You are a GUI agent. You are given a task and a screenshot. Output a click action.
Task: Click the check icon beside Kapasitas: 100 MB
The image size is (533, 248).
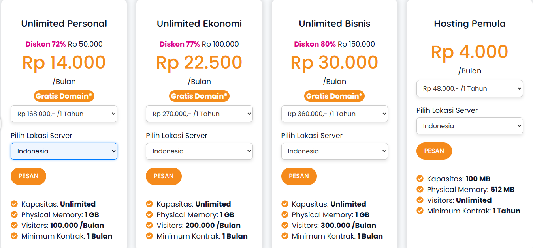tap(420, 179)
